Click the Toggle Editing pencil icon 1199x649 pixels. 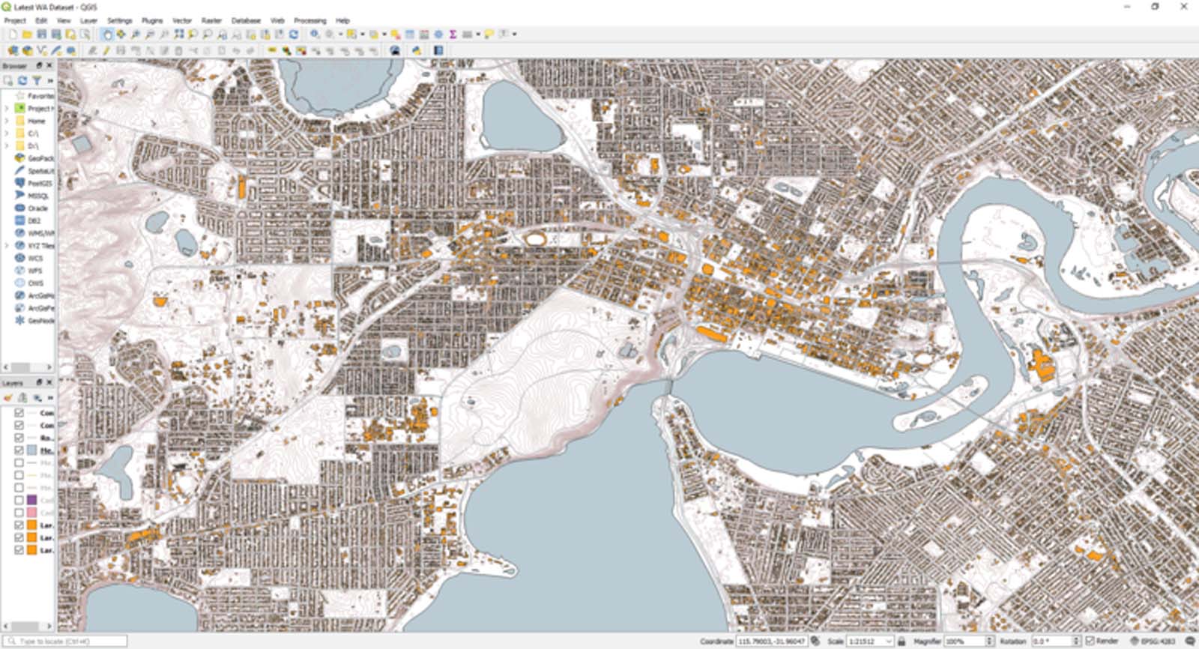[x=106, y=51]
